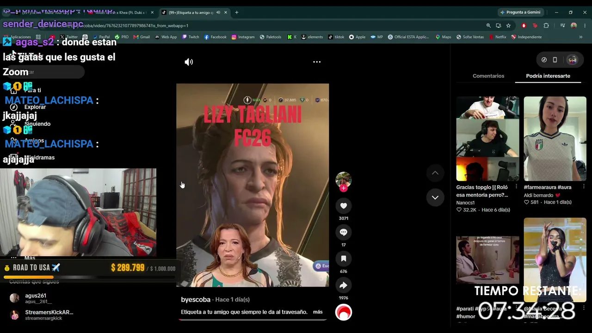Click the video progress bar under the caption
The image size is (592, 333).
(253, 320)
